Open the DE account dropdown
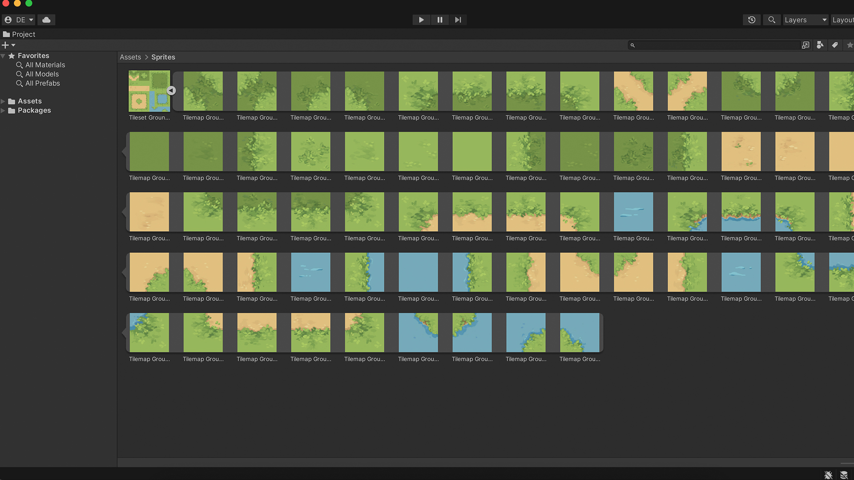 19,20
